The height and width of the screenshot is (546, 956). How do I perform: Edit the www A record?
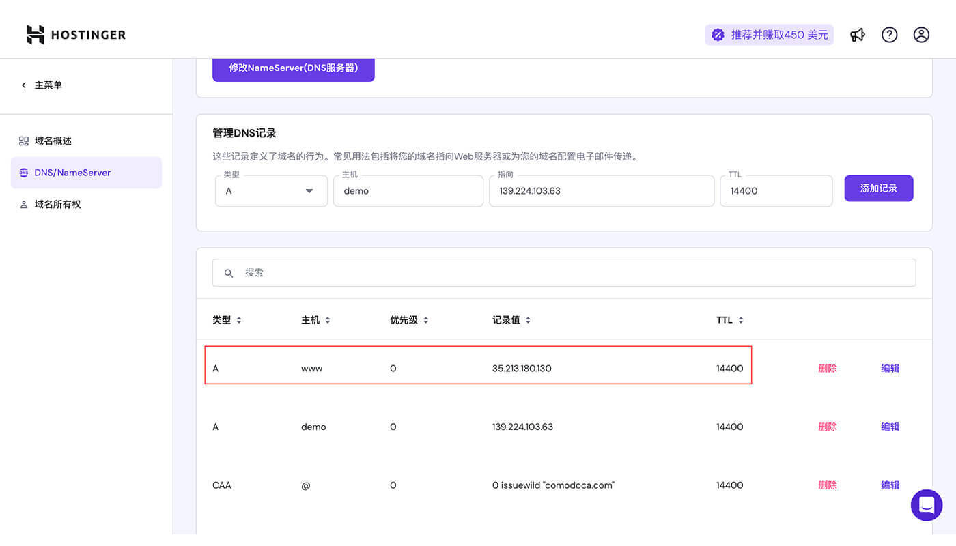tap(890, 369)
